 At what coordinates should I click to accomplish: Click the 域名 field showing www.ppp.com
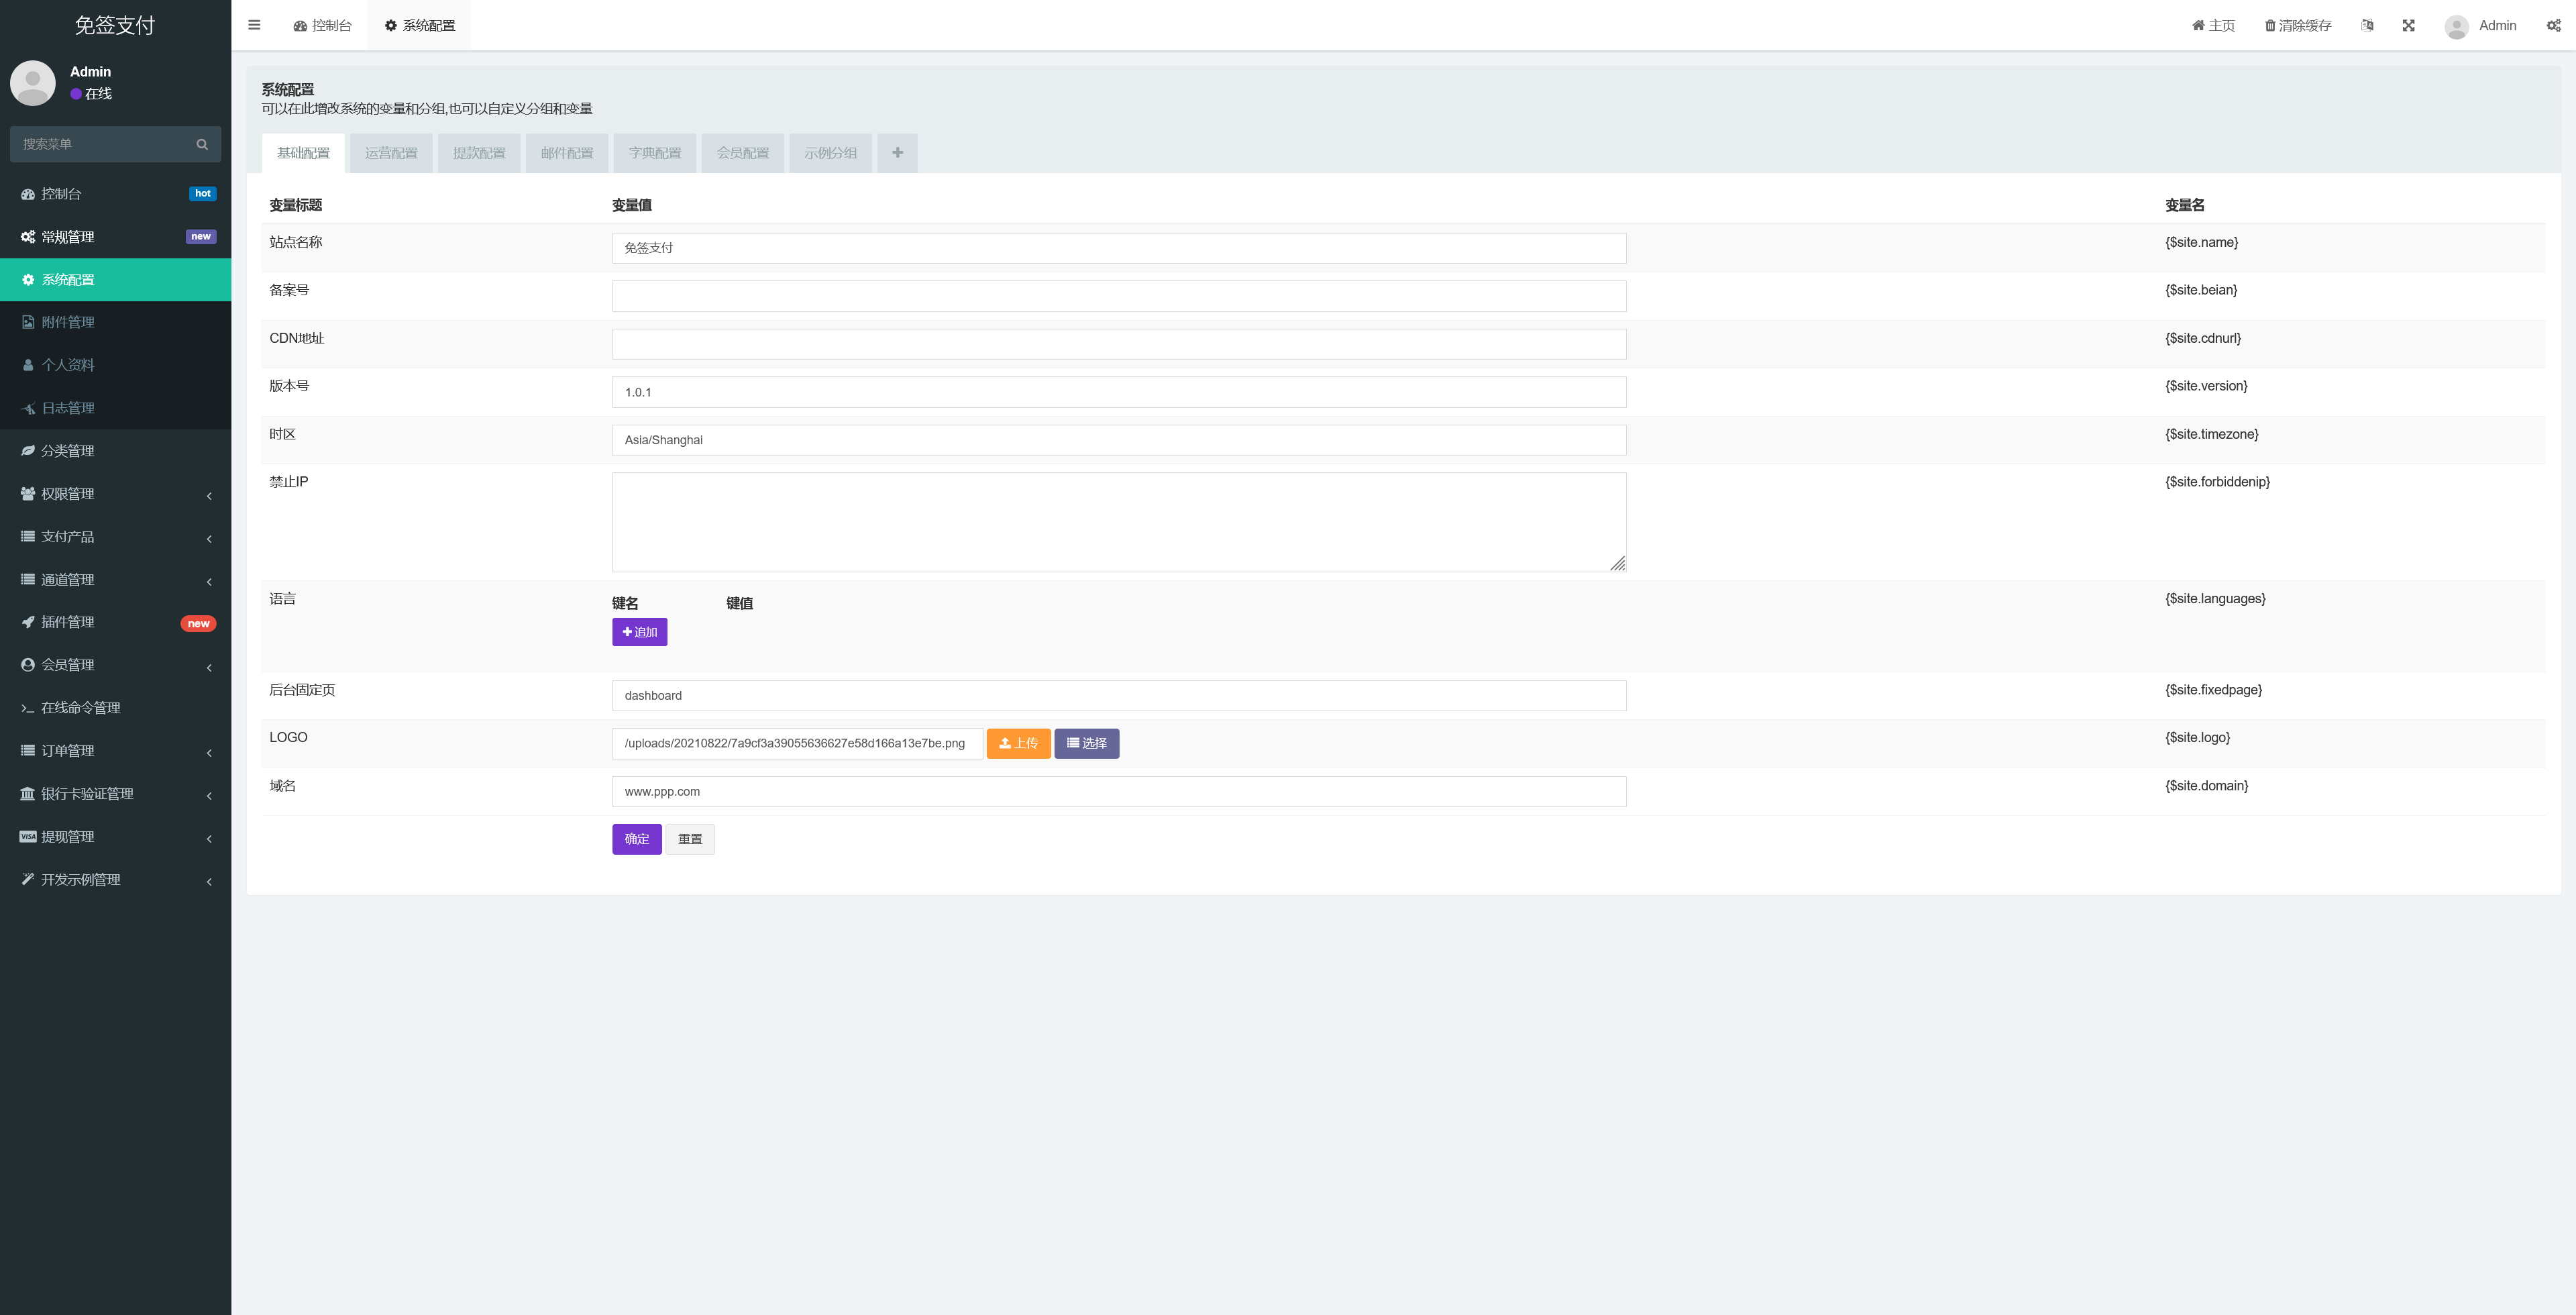pyautogui.click(x=1119, y=792)
